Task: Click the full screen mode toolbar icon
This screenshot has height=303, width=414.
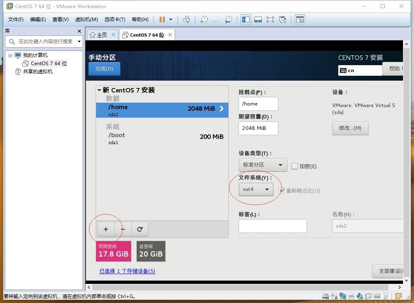Action: 270,20
